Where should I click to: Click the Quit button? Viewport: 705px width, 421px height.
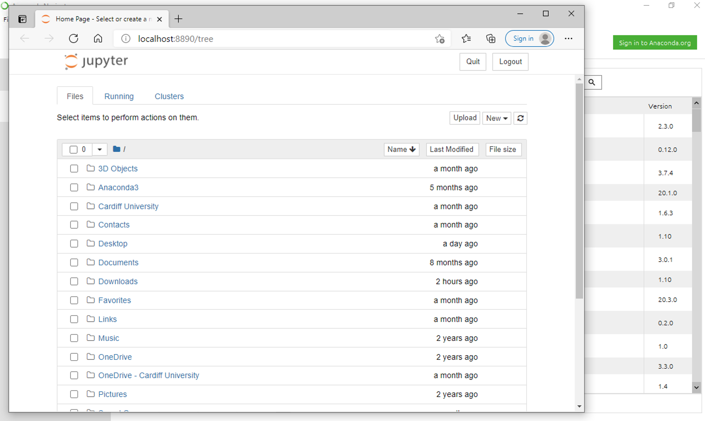point(473,61)
